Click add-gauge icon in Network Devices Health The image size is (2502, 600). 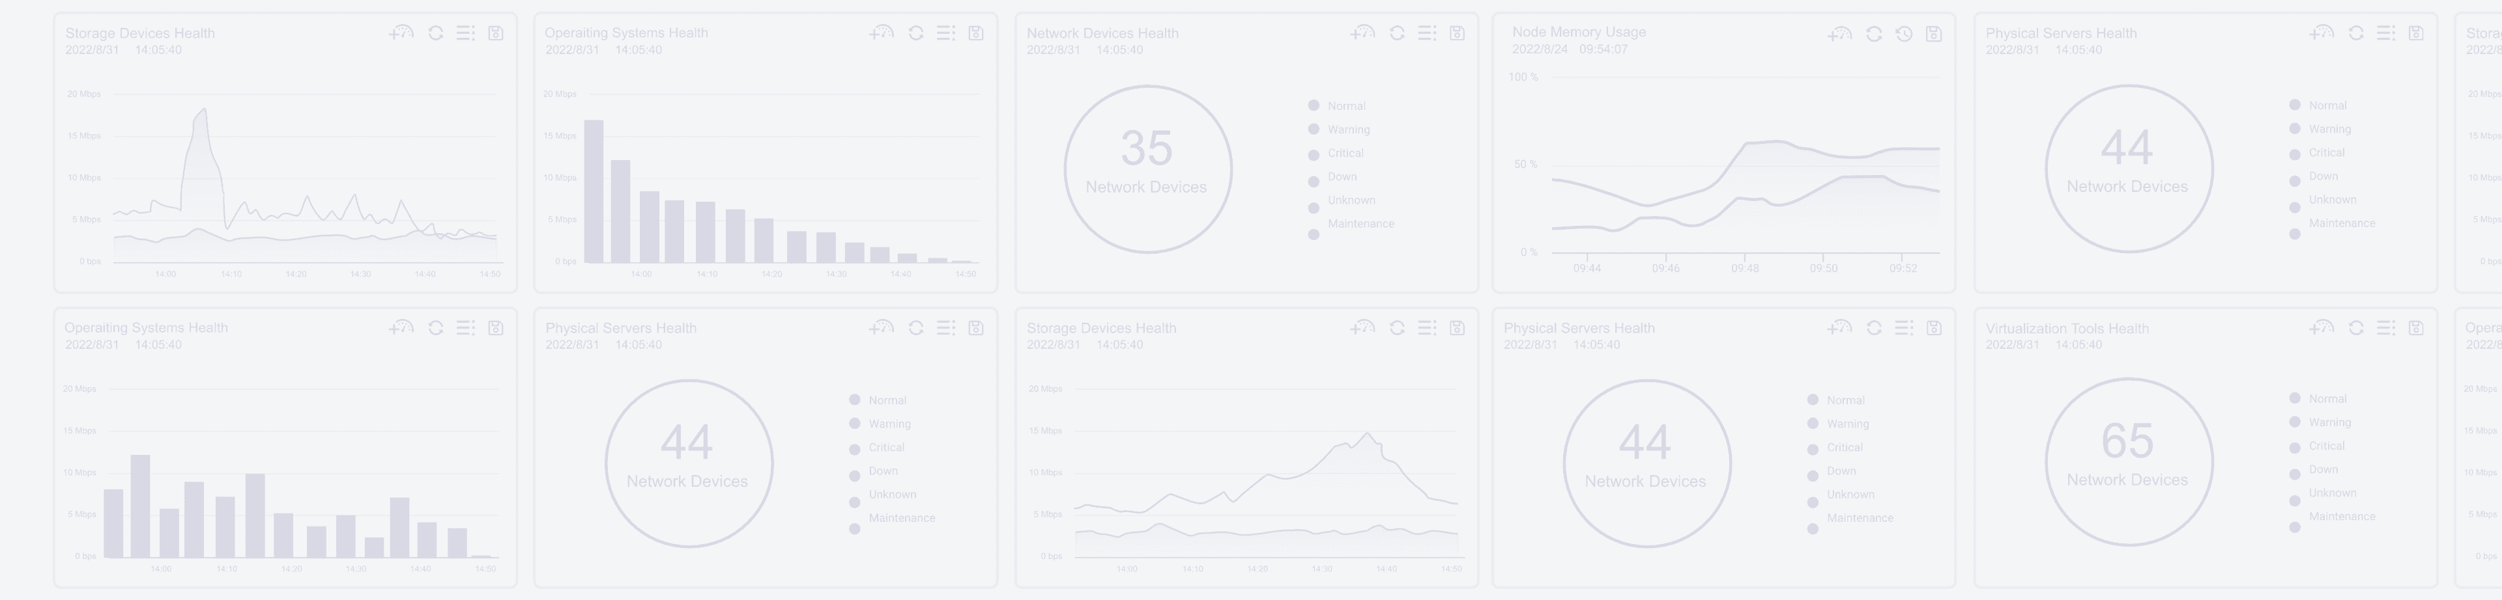[x=1362, y=33]
